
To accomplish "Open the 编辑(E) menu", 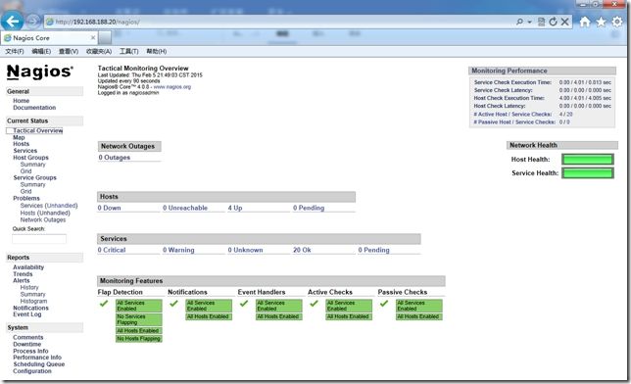I will coord(41,51).
